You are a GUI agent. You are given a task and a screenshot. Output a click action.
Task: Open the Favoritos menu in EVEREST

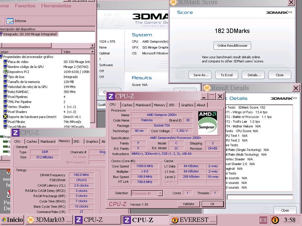pyautogui.click(x=25, y=6)
